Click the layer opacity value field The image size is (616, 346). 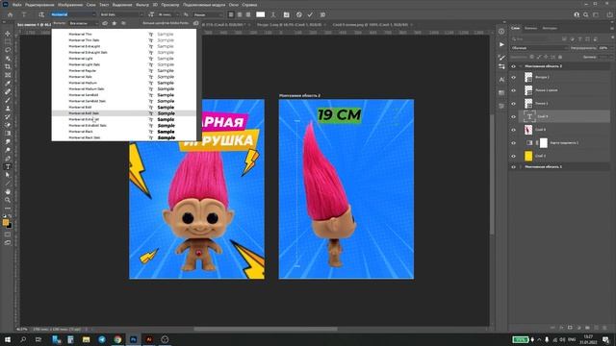click(x=603, y=48)
